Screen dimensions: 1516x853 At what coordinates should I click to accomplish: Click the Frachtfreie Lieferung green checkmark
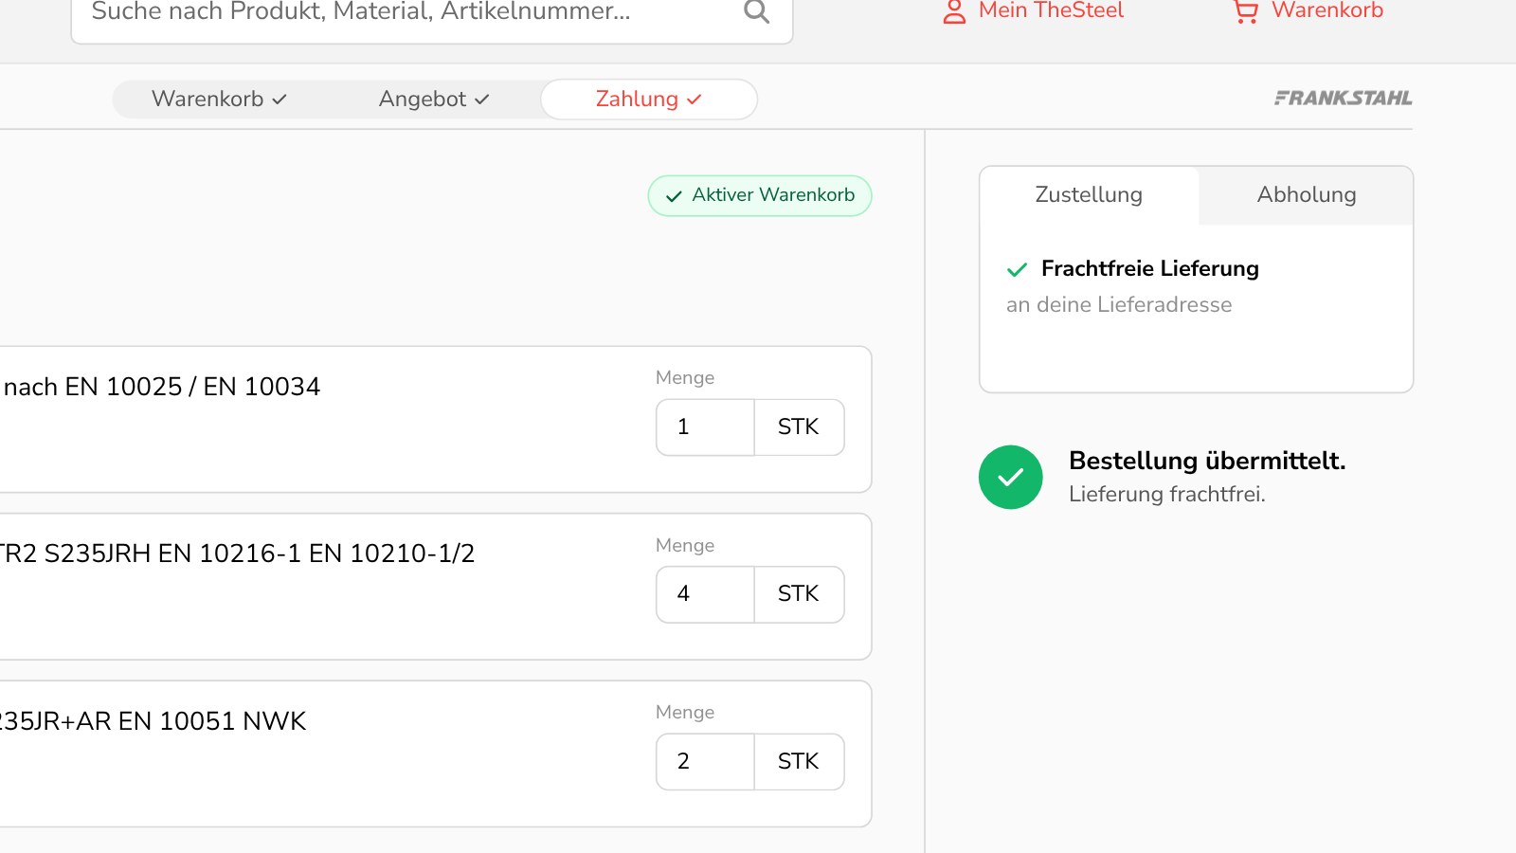[x=1017, y=270]
